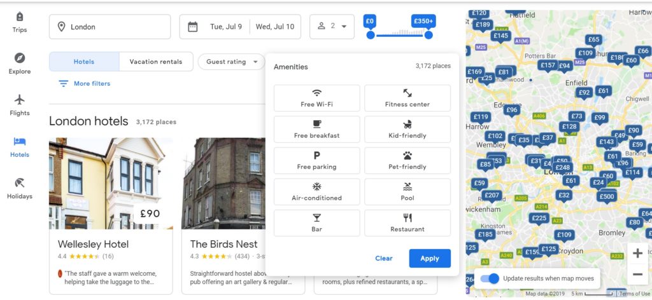Select Hotels bed icon in sidebar
Screen dimensions: 652x300
pyautogui.click(x=20, y=142)
